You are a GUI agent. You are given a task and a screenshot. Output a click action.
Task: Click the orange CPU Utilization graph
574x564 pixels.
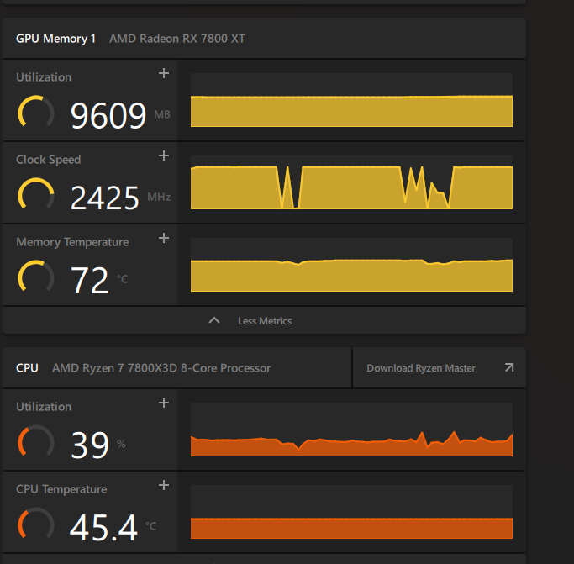351,430
